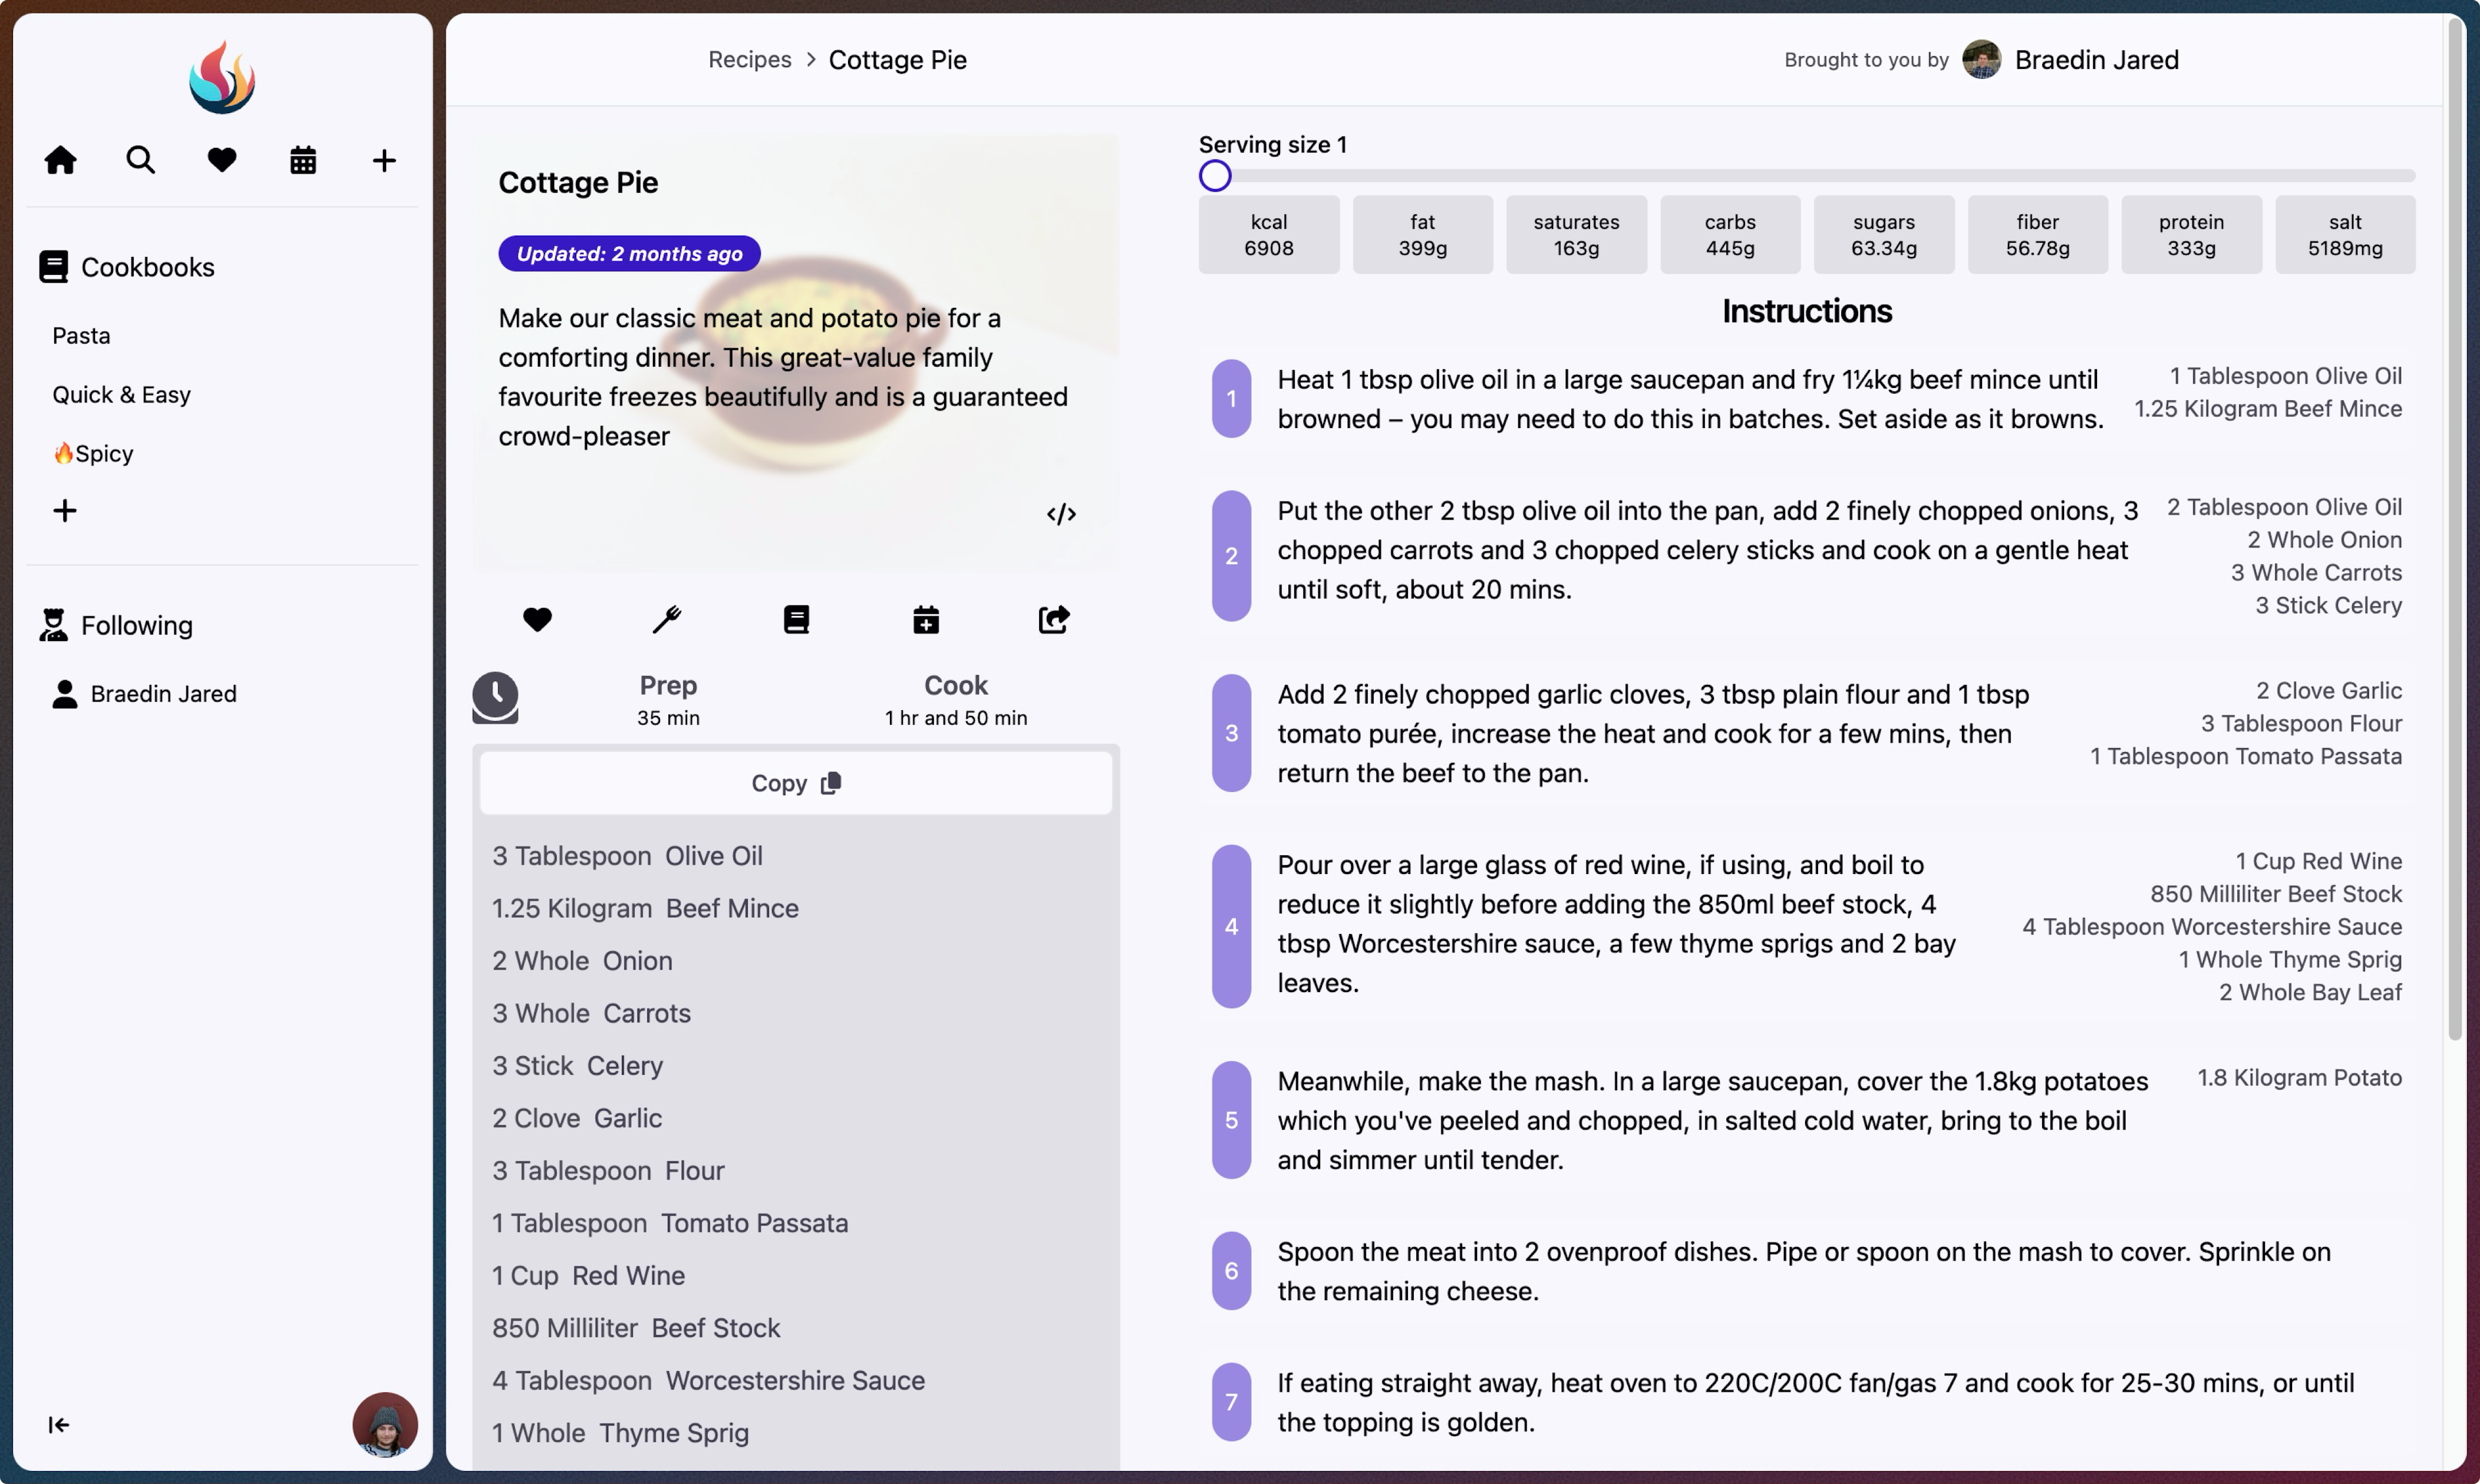The width and height of the screenshot is (2480, 1484).
Task: Go back to Recipes breadcrumb
Action: 749,59
